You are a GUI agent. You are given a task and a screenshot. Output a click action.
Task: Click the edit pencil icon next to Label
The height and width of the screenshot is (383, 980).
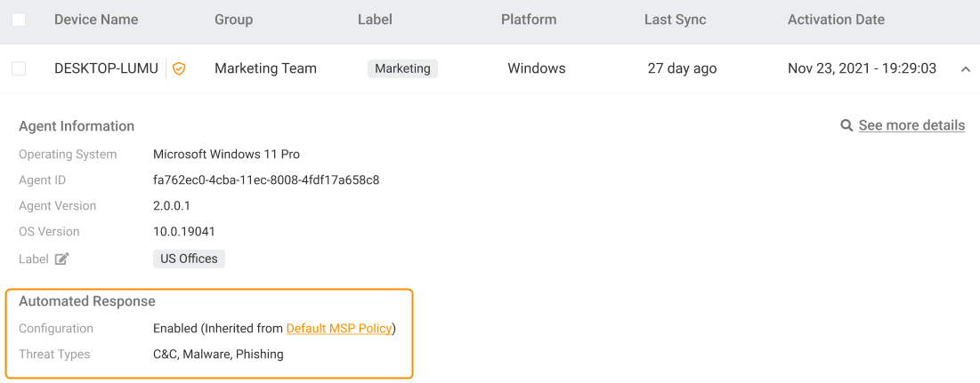(x=61, y=259)
